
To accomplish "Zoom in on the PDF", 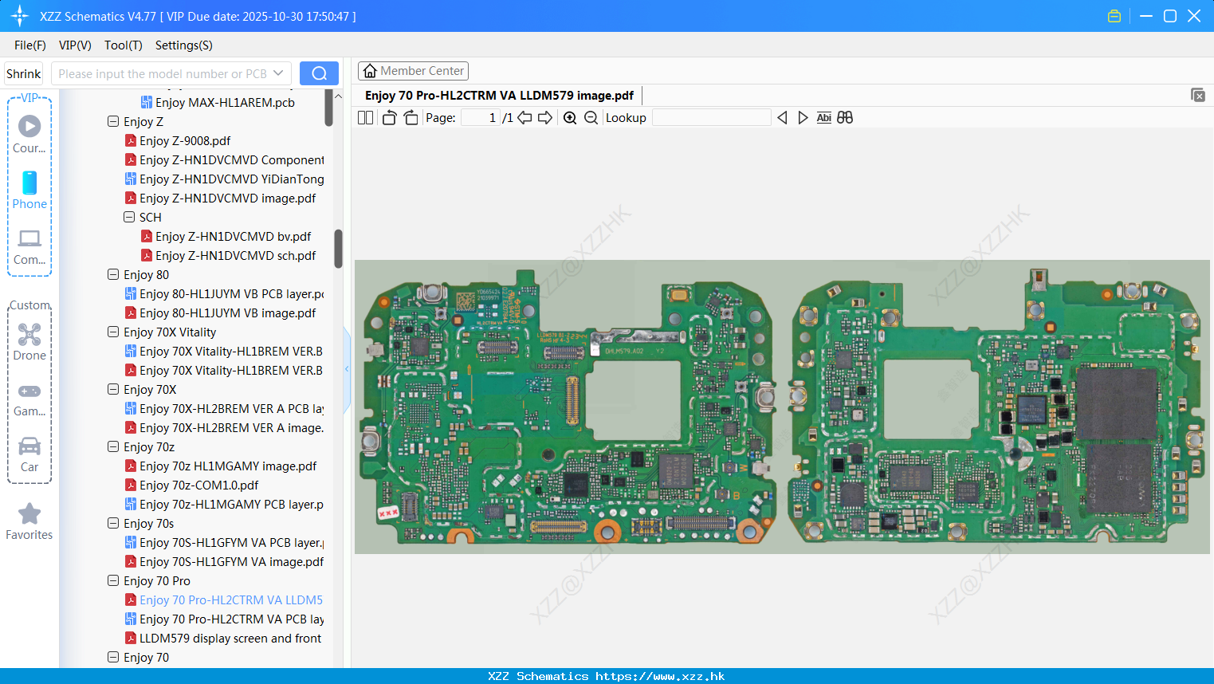I will point(570,118).
